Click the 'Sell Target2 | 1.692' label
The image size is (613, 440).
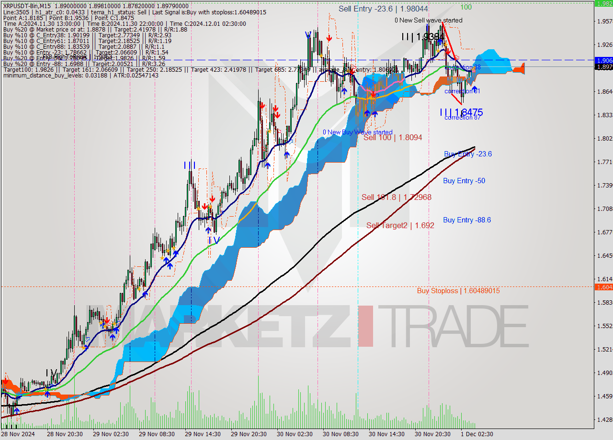[x=400, y=225]
